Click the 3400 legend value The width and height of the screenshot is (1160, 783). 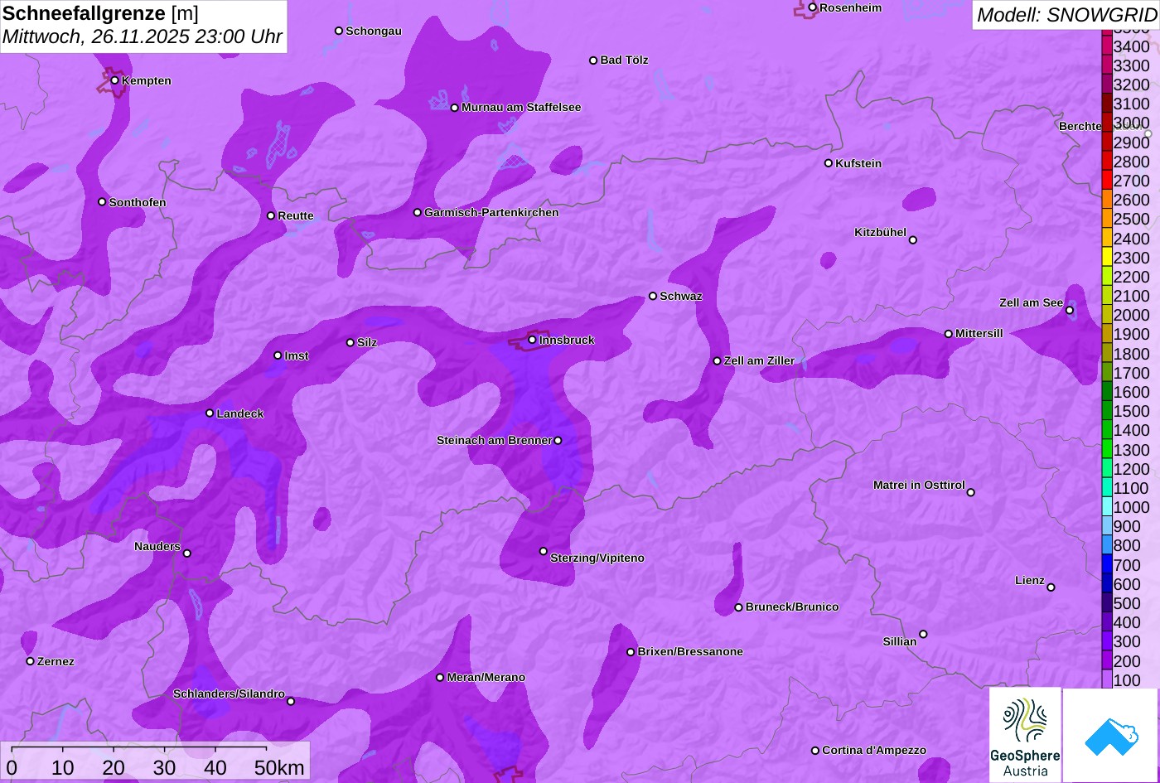click(x=1132, y=47)
